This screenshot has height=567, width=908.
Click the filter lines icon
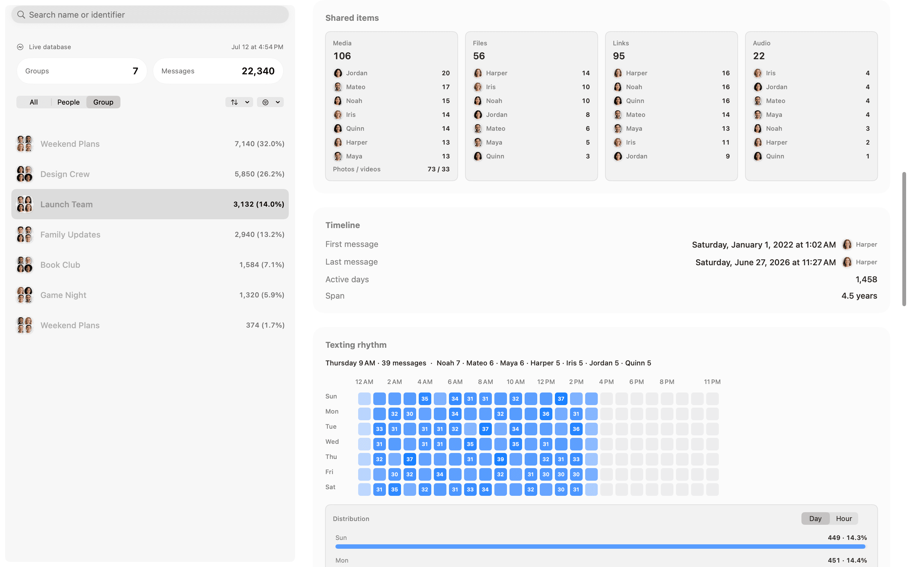click(x=266, y=102)
